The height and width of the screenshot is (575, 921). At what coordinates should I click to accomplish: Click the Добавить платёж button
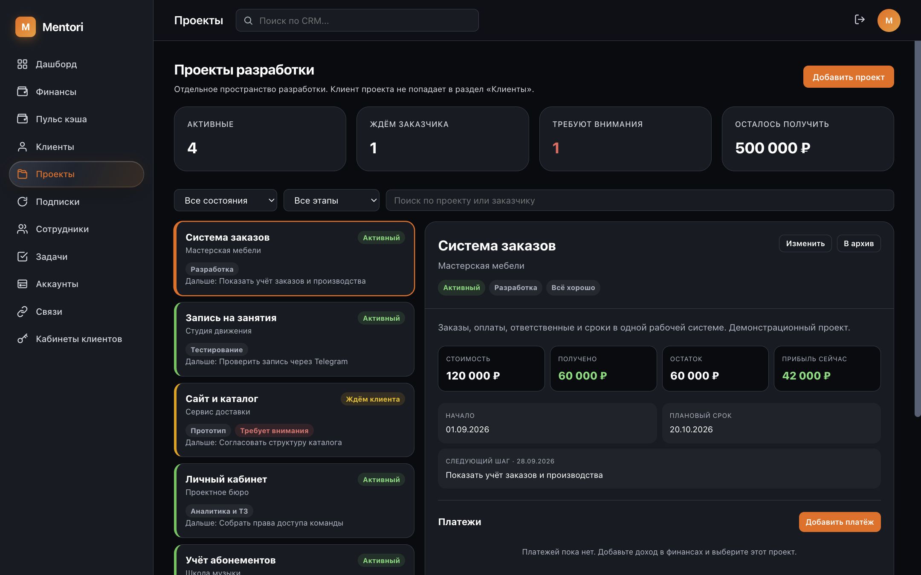click(x=840, y=522)
